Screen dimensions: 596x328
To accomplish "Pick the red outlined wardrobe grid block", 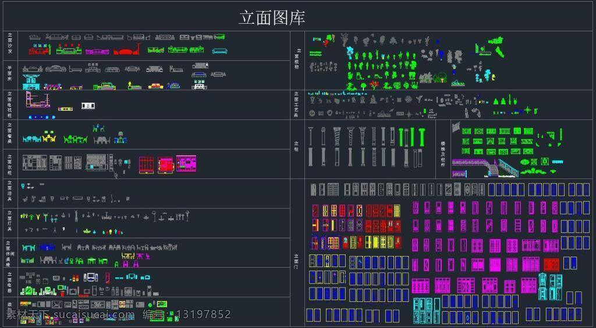I will (146, 165).
